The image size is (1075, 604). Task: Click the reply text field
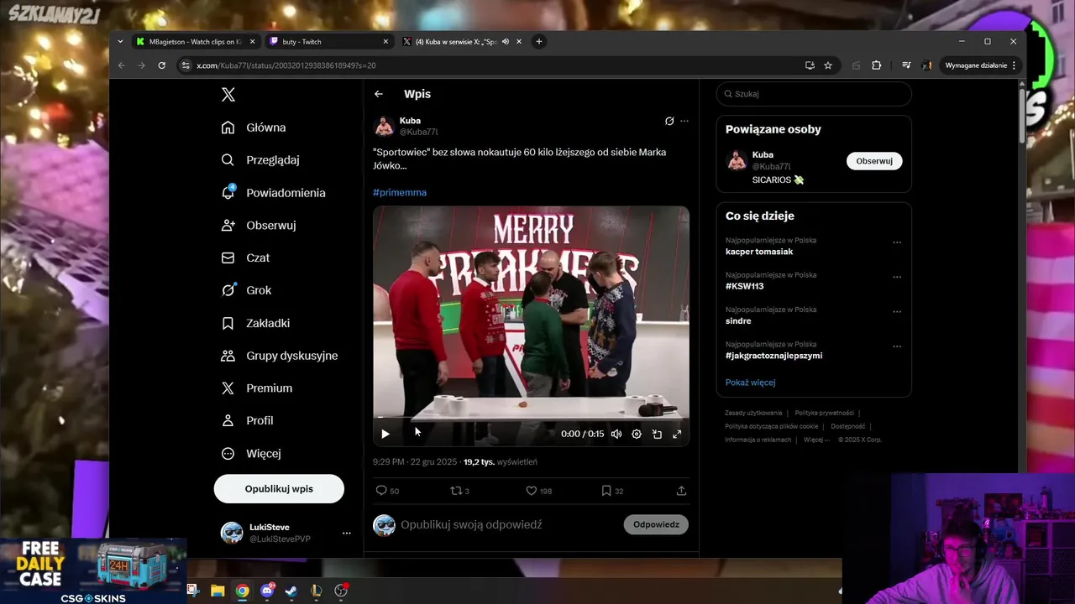[508, 524]
